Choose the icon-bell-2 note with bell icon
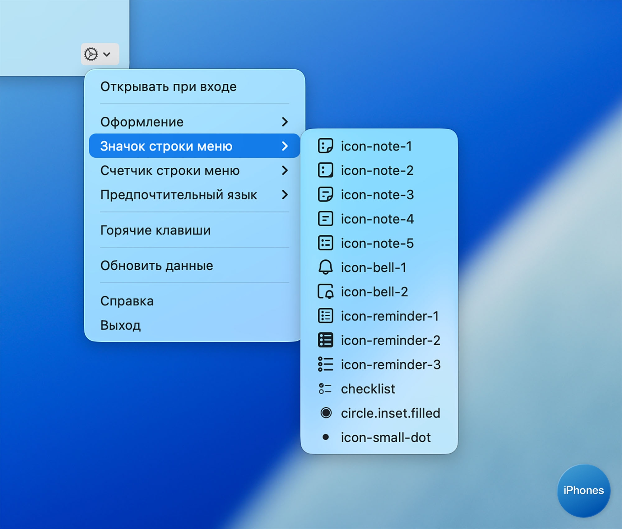The image size is (622, 529). (x=374, y=292)
